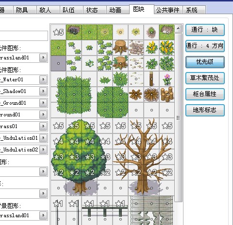The height and width of the screenshot is (225, 233).
Task: Select the green-yellow flower tile in top row
Action: (136, 32)
